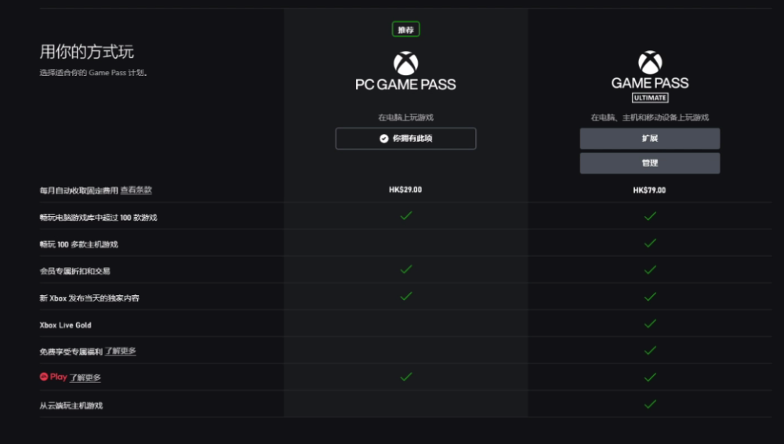Click Ultimate checkmark in 畅玩 100 多款主机游戏 row

point(650,243)
